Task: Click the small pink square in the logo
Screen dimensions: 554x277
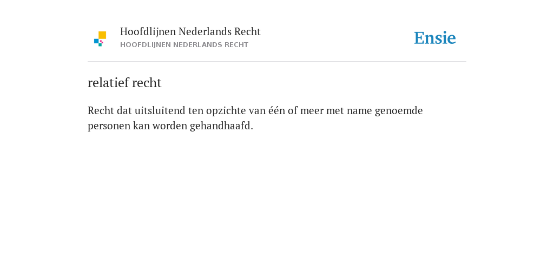Action: pos(101,42)
